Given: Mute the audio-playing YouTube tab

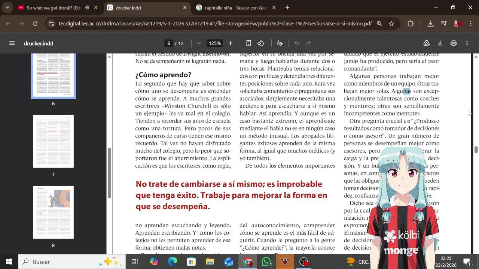Looking at the screenshot, I should pos(87,7).
